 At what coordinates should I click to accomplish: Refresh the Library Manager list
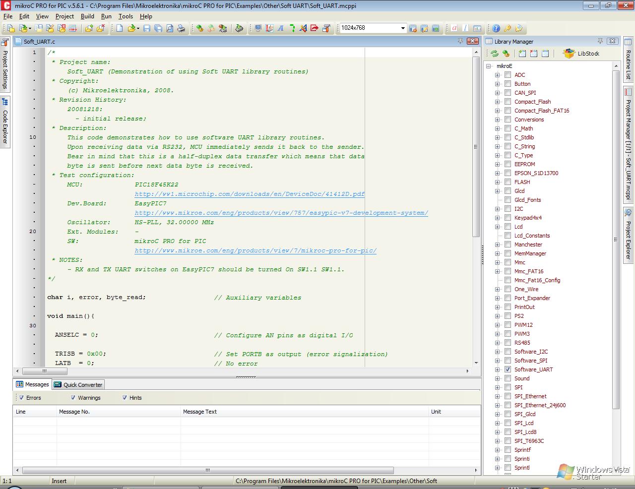pyautogui.click(x=495, y=54)
